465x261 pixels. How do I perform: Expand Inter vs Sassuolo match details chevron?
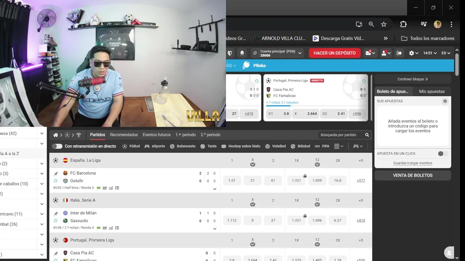pyautogui.click(x=215, y=229)
